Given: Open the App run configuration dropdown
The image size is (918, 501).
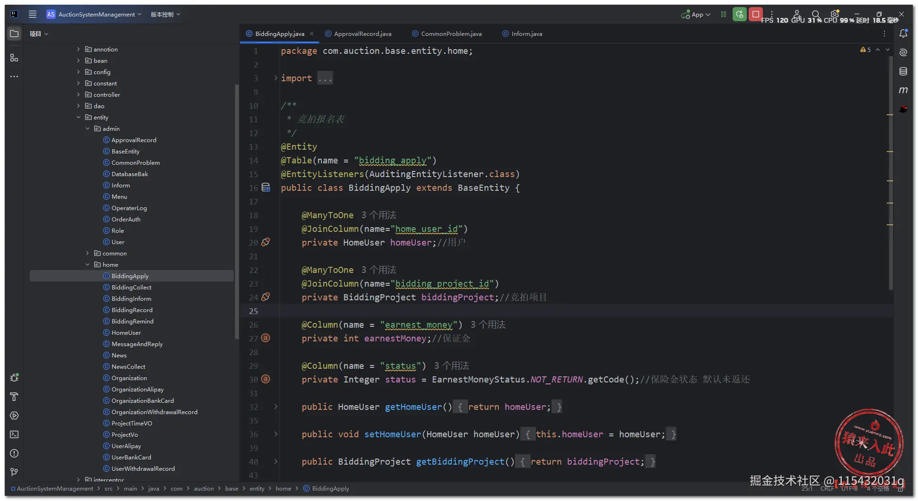Looking at the screenshot, I should tap(696, 14).
